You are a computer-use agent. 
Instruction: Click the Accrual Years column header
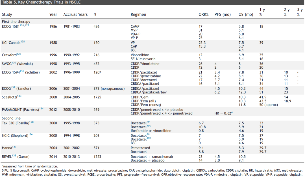pyautogui.click(x=75, y=15)
